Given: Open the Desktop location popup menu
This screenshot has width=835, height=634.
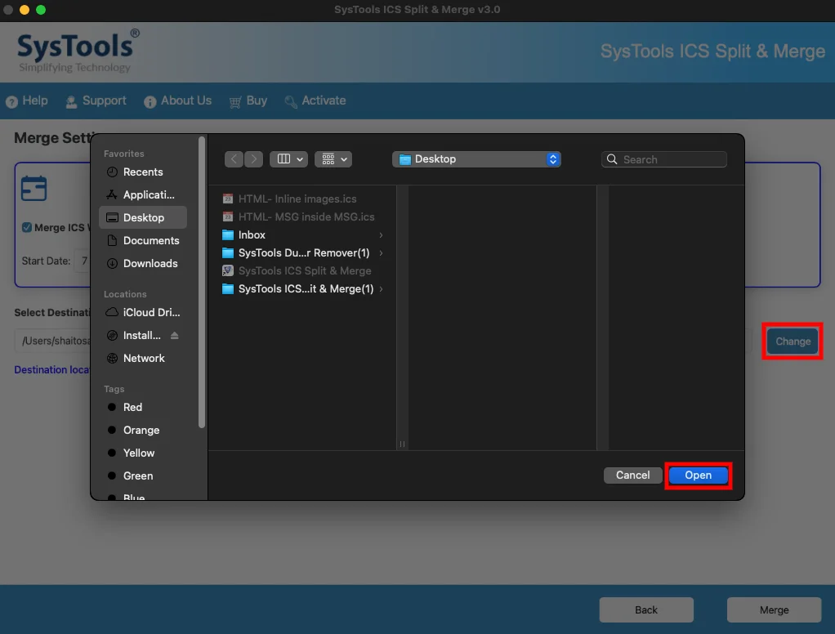Looking at the screenshot, I should pyautogui.click(x=476, y=159).
